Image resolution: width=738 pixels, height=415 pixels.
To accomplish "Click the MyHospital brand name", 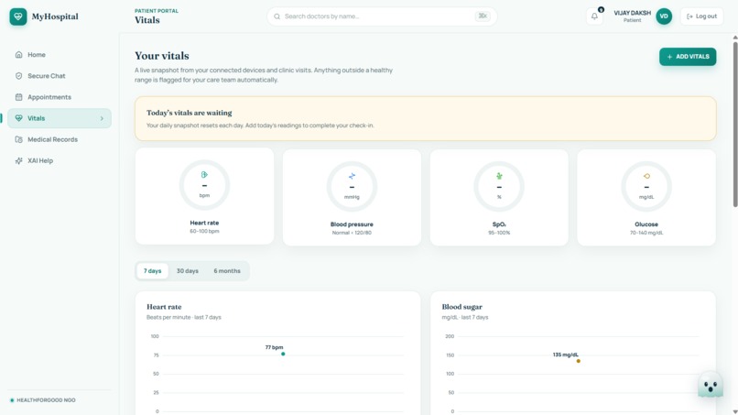I will pos(55,16).
